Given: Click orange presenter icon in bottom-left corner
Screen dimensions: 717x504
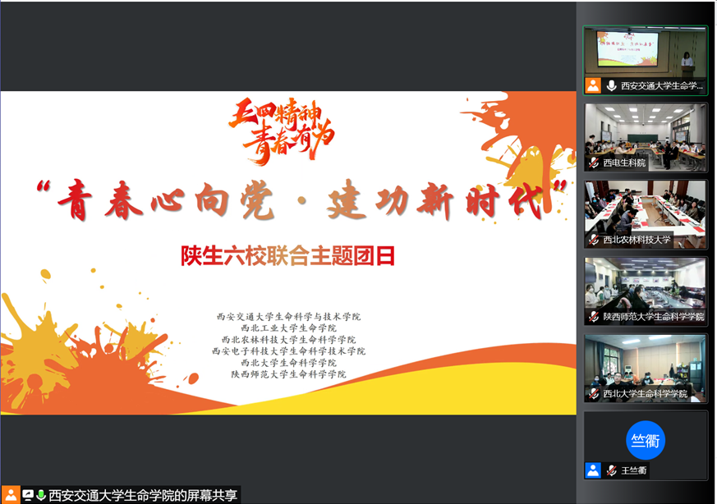Looking at the screenshot, I should pyautogui.click(x=11, y=495).
